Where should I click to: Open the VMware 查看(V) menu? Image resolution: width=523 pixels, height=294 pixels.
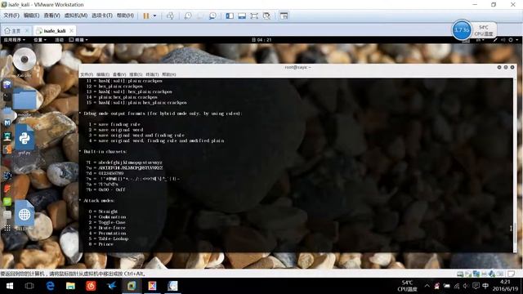tap(51, 16)
